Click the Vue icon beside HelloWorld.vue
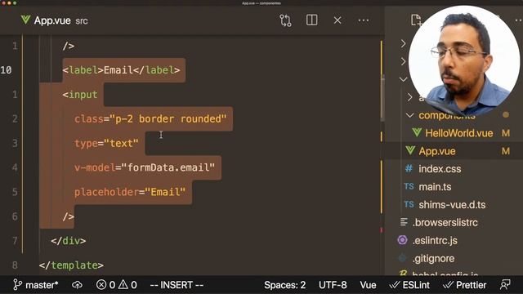 (417, 132)
